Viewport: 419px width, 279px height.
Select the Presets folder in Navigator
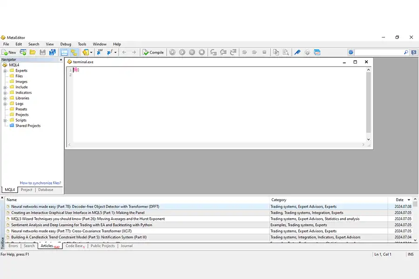(x=19, y=109)
